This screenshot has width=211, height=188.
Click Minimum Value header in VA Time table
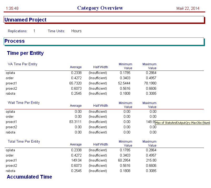(125, 66)
